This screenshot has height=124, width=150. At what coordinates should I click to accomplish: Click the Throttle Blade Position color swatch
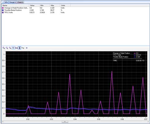point(3,10)
